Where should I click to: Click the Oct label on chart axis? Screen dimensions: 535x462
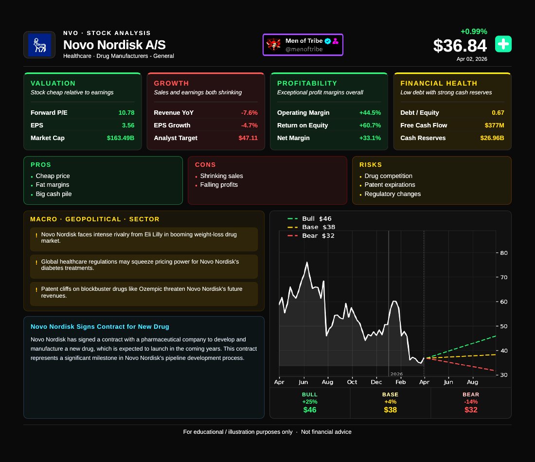click(x=352, y=382)
